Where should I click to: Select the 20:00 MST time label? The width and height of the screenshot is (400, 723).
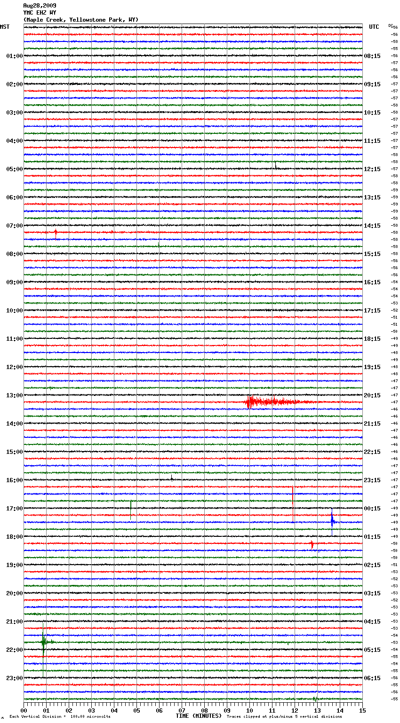[15, 593]
